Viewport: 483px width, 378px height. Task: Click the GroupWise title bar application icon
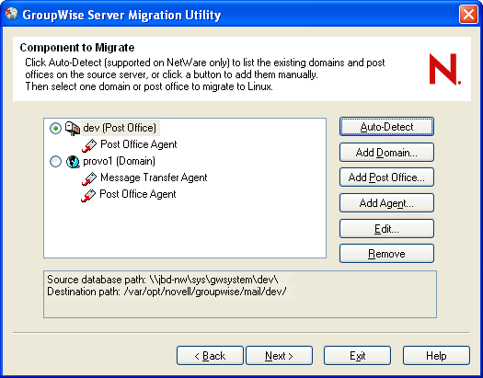(x=11, y=14)
